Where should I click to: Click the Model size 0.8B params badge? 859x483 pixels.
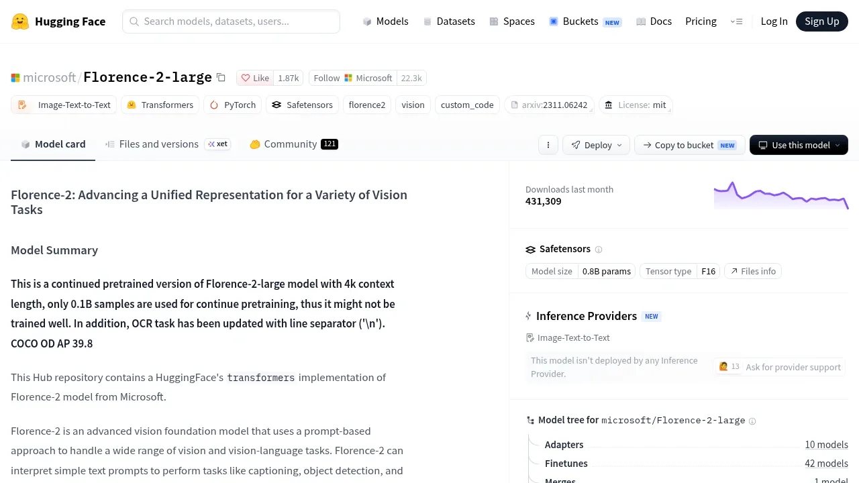[581, 271]
